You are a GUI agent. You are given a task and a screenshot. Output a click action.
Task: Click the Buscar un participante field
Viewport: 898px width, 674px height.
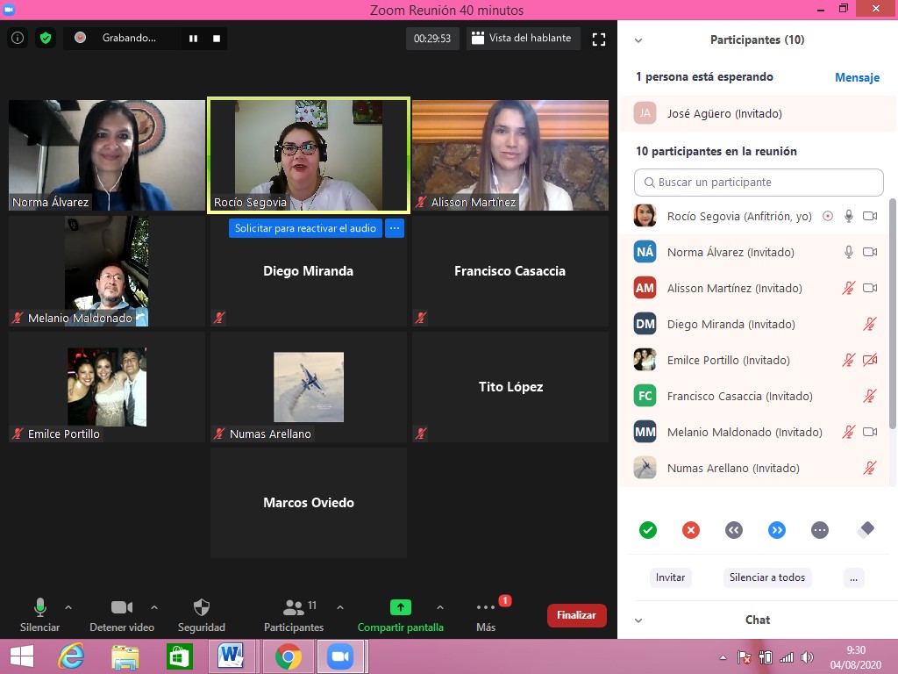click(x=759, y=183)
